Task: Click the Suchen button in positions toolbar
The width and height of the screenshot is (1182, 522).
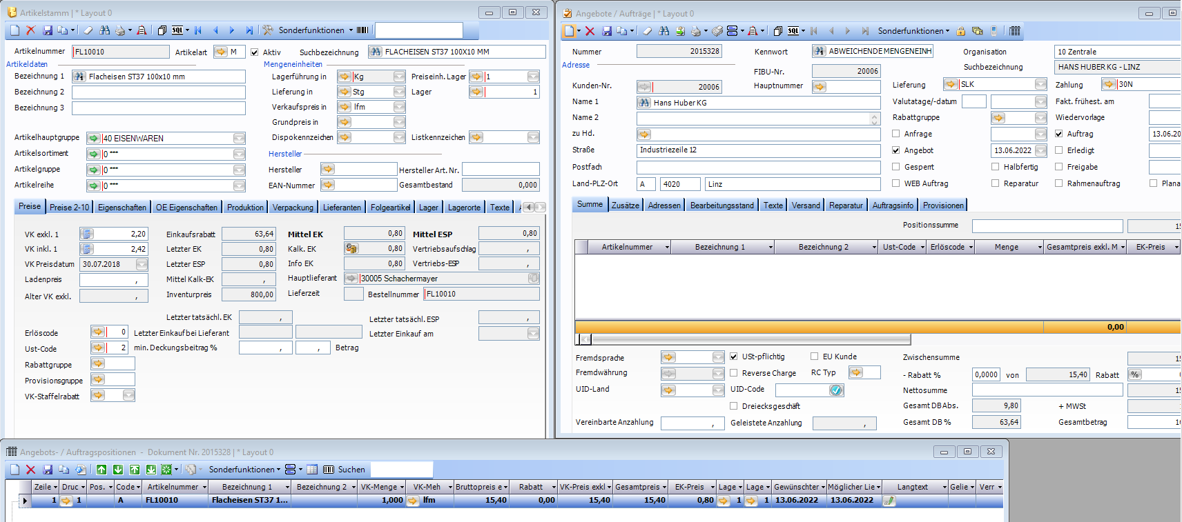Action: 351,470
